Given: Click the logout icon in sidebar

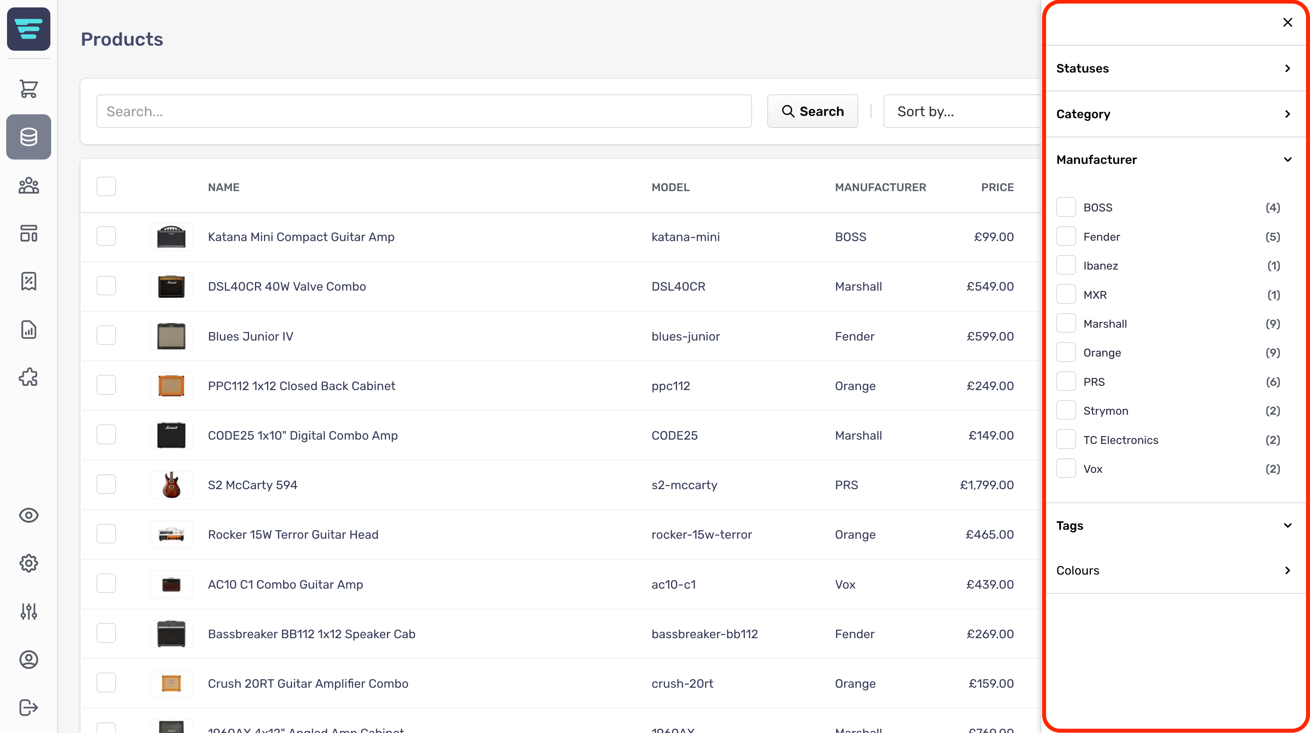Looking at the screenshot, I should 29,707.
